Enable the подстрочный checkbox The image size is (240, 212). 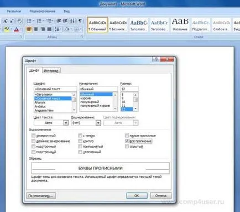(33, 152)
